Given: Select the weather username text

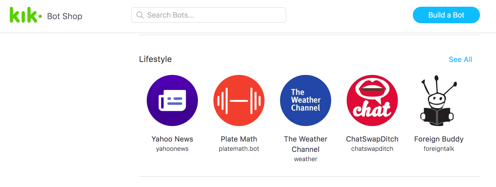Looking at the screenshot, I should point(306,159).
